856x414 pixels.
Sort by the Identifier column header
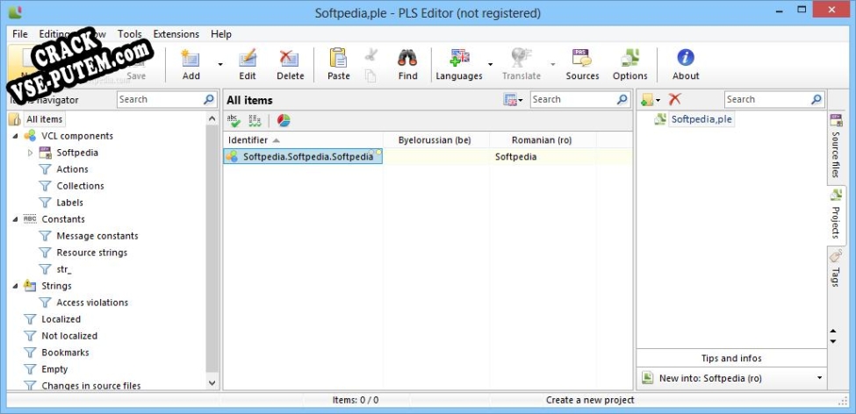click(303, 140)
